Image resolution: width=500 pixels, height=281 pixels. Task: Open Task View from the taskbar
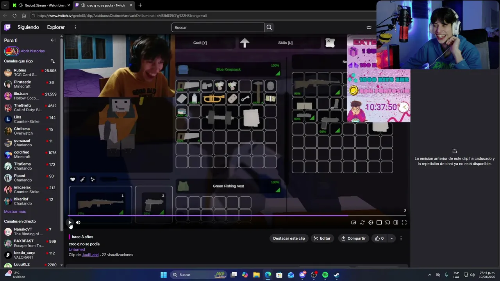[234, 275]
